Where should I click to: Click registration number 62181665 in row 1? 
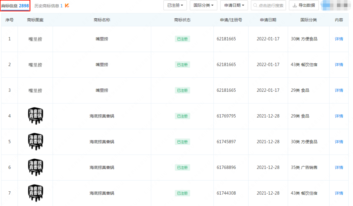pos(226,39)
